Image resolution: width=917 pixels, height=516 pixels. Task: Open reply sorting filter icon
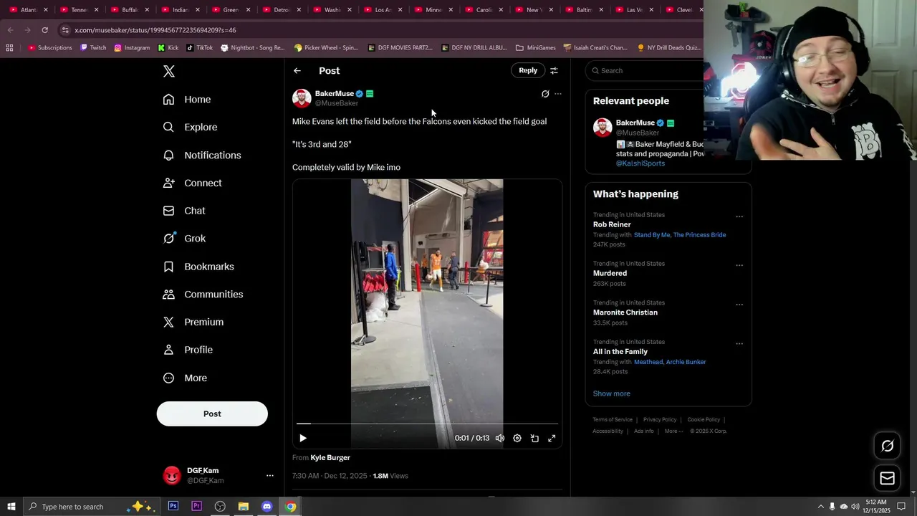[x=554, y=70]
